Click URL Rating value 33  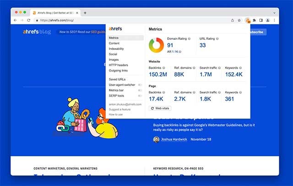202,45
